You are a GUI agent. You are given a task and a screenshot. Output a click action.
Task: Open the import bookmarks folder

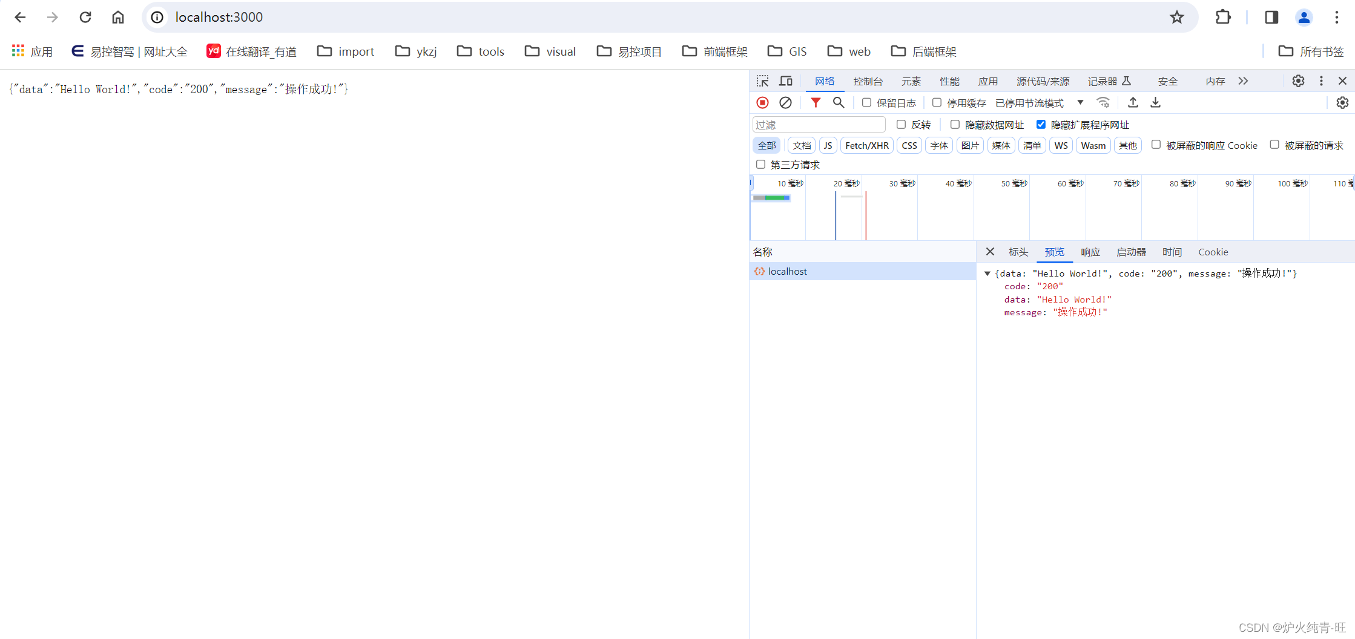coord(346,51)
